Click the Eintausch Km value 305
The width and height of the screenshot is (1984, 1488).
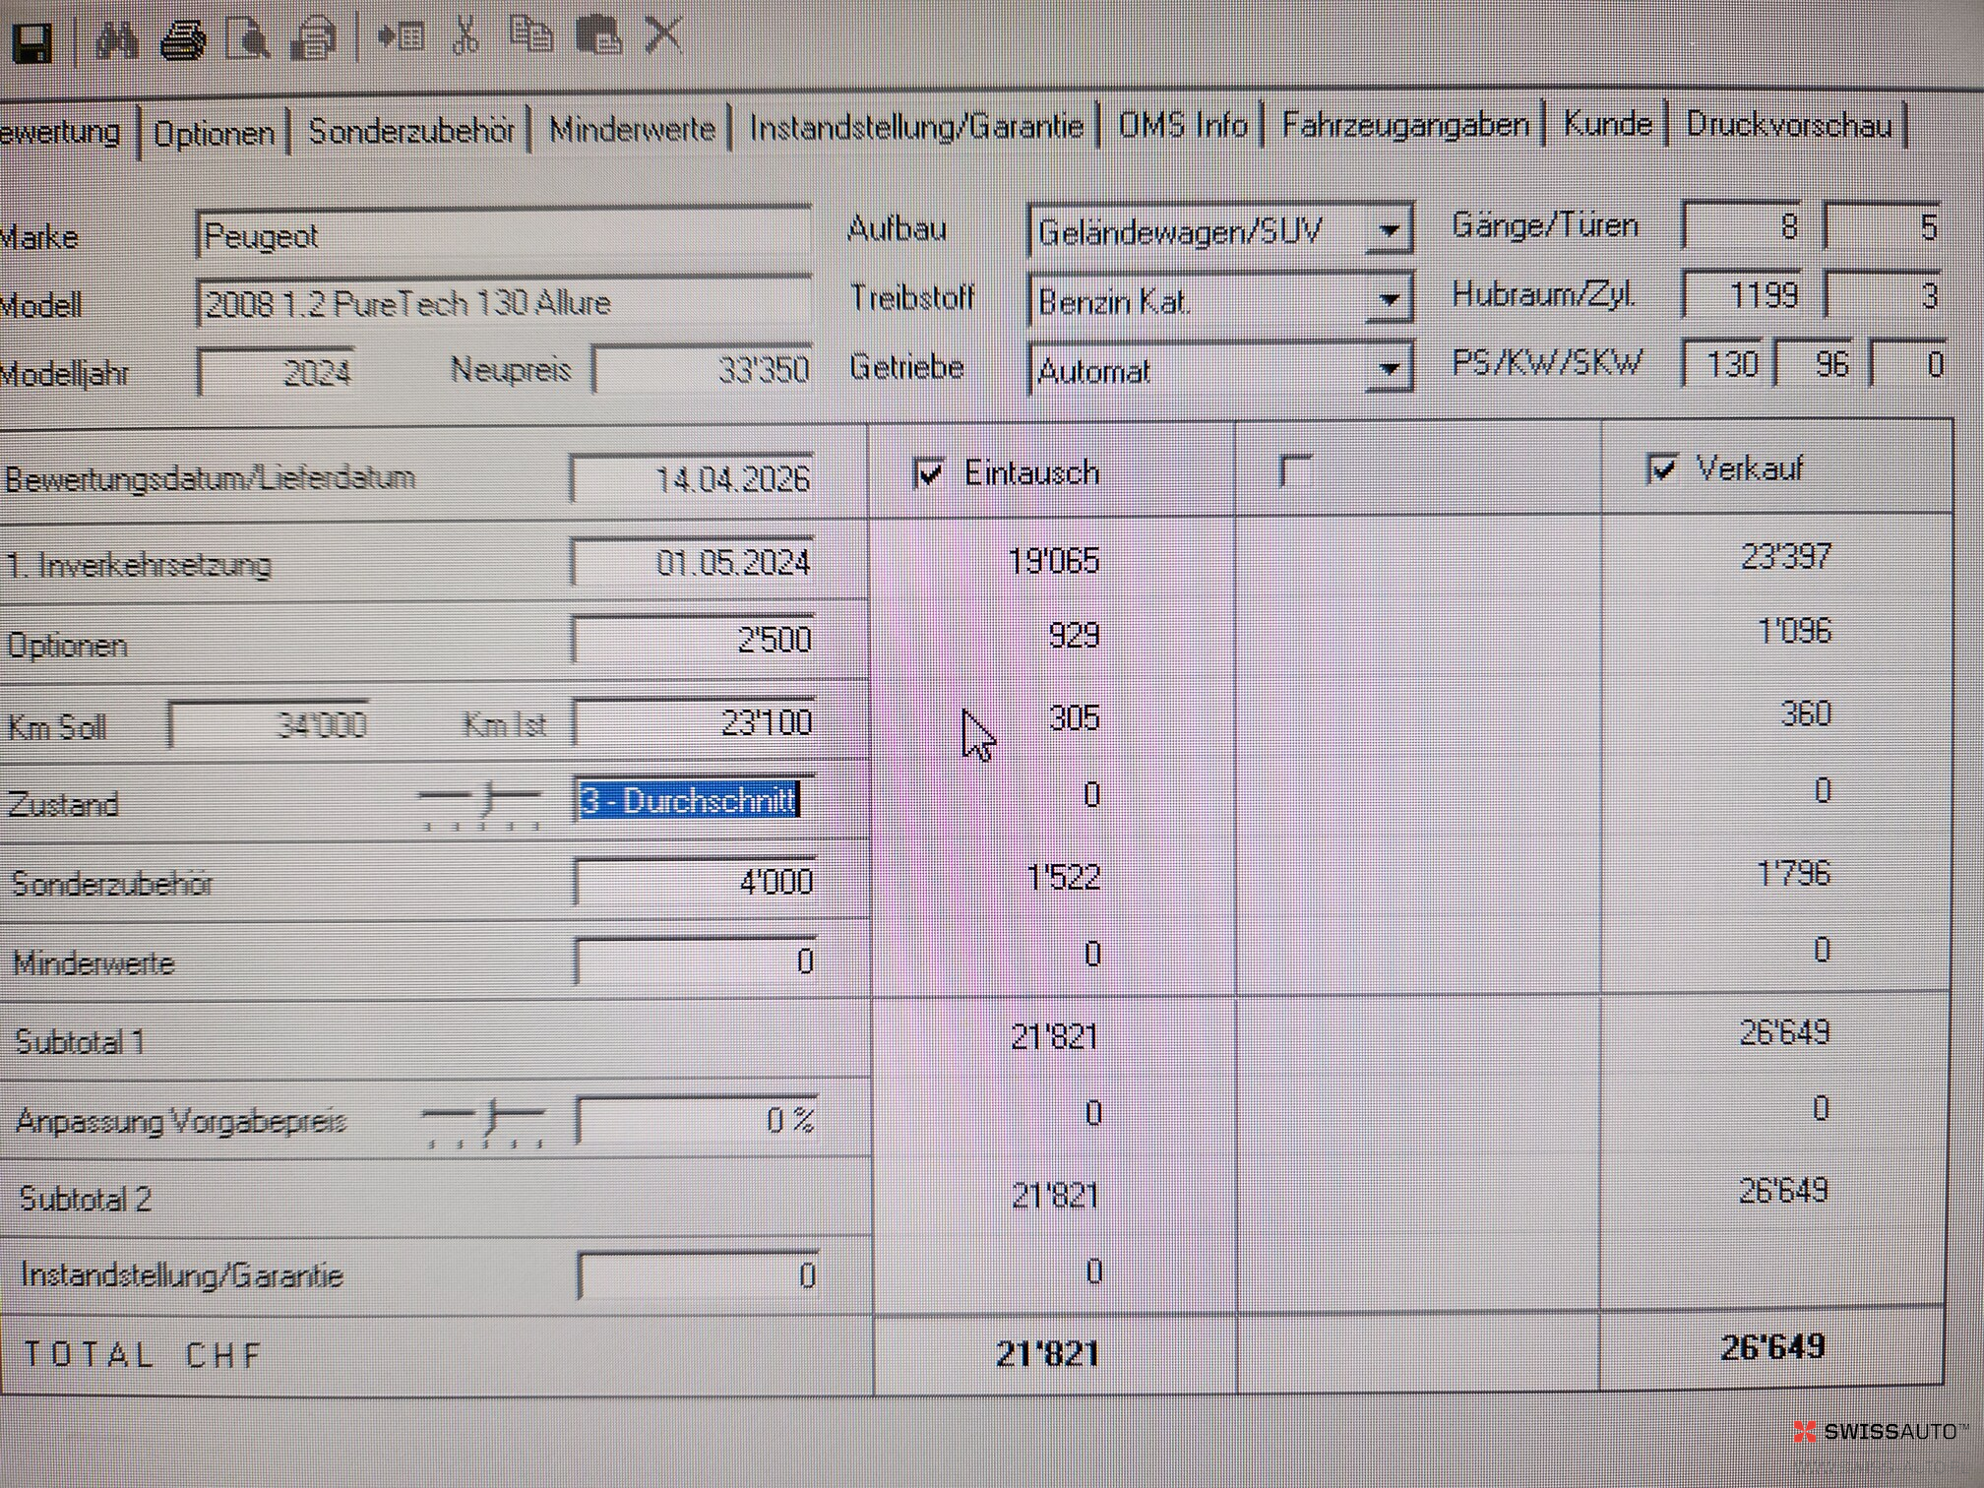(x=1074, y=718)
